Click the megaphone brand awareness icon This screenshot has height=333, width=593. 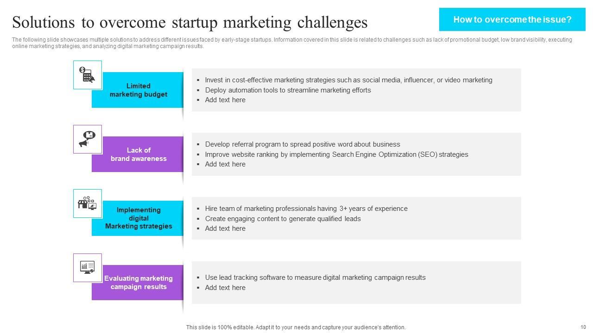[x=87, y=139]
